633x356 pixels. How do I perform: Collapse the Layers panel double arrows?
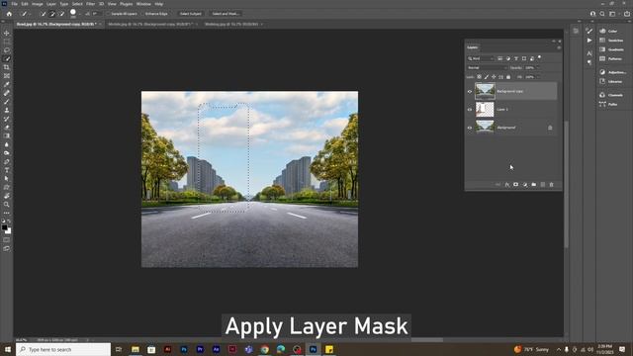[554, 42]
